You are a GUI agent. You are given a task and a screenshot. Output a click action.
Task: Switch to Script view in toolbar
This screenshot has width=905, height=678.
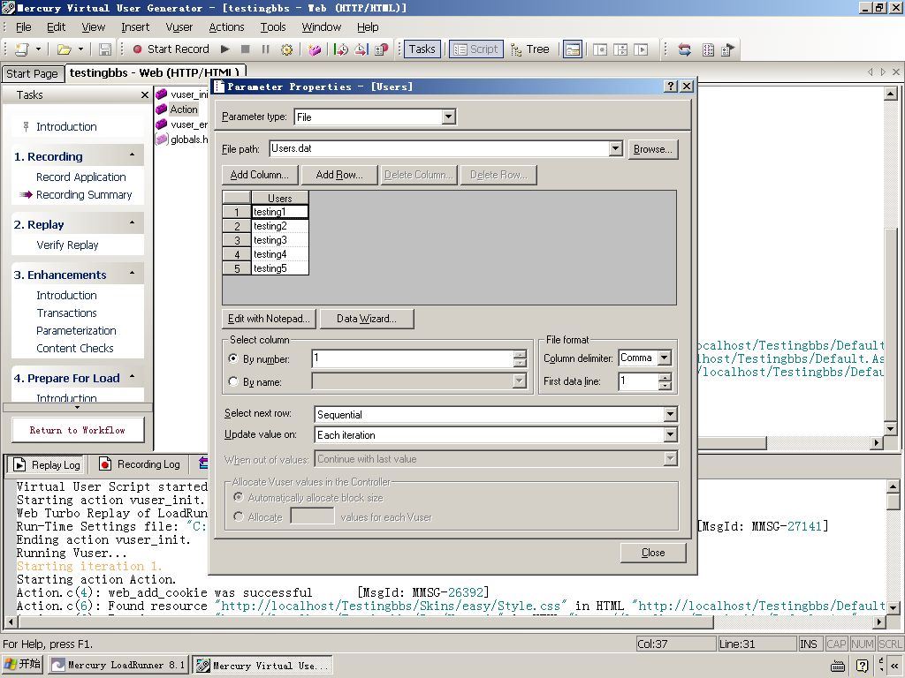(476, 49)
